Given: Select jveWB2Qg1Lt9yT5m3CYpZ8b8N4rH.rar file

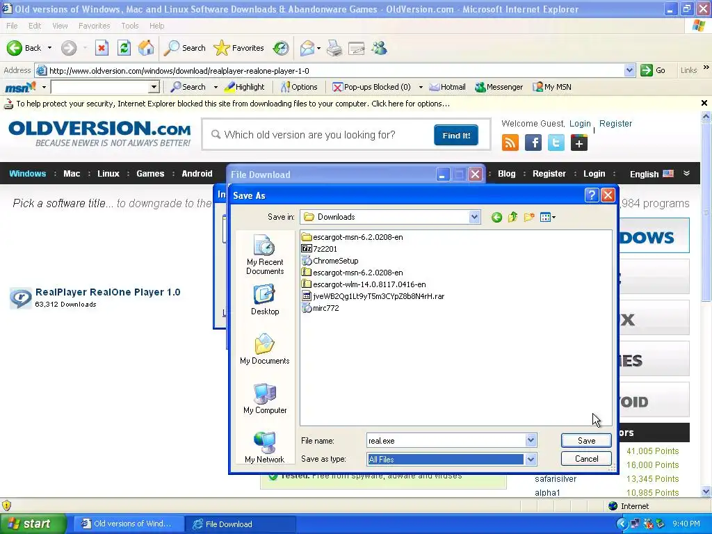Looking at the screenshot, I should point(373,296).
